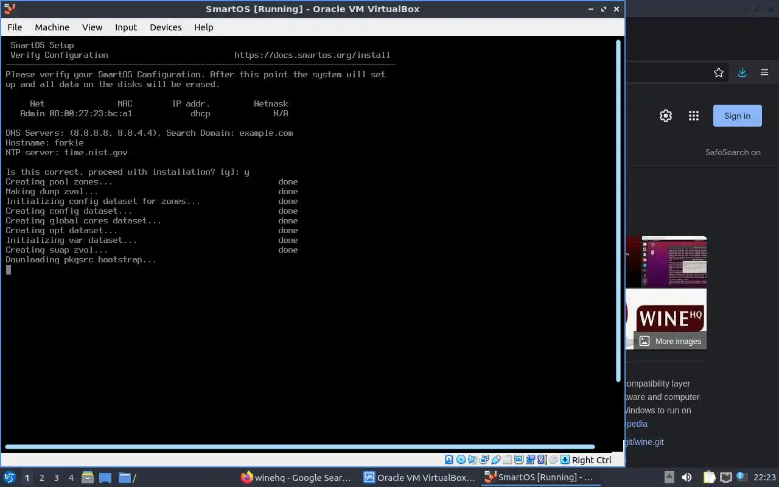Open the desktop application menu launcher
This screenshot has height=487, width=779.
[x=9, y=477]
